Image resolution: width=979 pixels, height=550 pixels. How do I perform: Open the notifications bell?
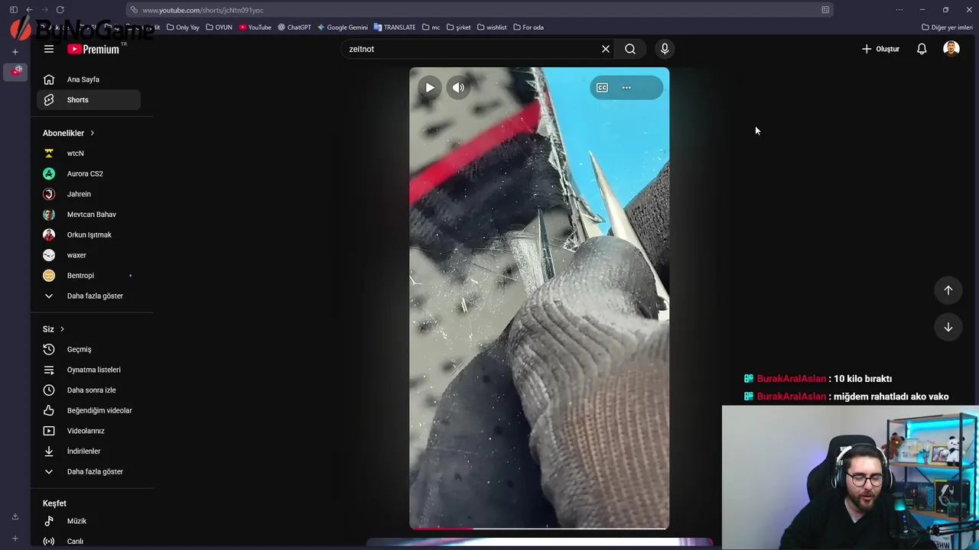(922, 49)
